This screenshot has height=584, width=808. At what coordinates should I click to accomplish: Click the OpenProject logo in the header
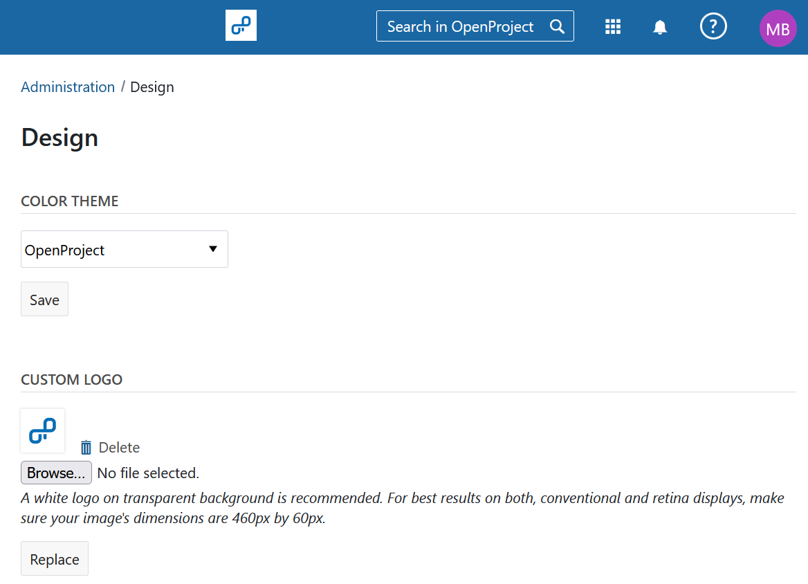[x=241, y=26]
